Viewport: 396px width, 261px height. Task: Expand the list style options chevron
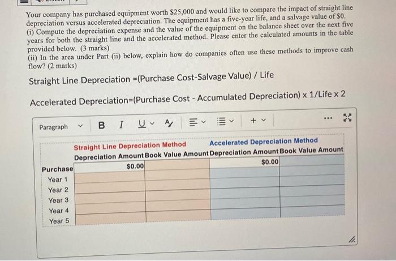[x=231, y=121]
